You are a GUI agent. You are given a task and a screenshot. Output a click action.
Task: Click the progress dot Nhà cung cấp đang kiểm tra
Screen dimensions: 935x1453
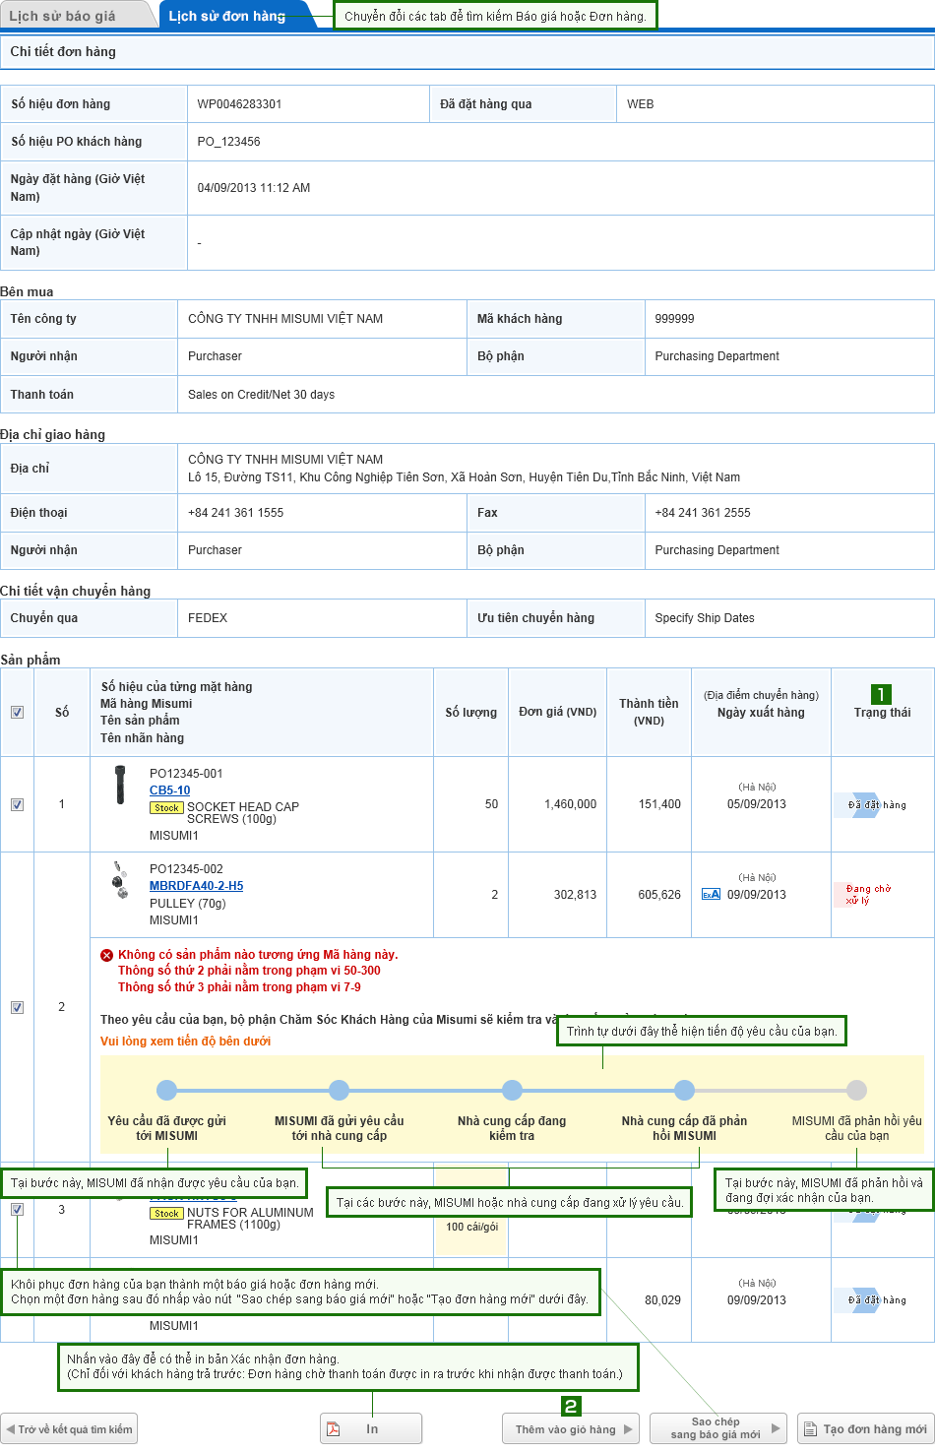coord(512,1090)
